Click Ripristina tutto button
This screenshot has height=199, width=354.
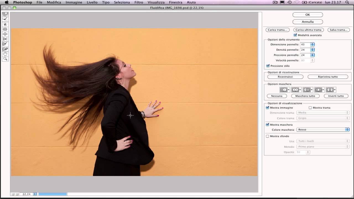(328, 77)
